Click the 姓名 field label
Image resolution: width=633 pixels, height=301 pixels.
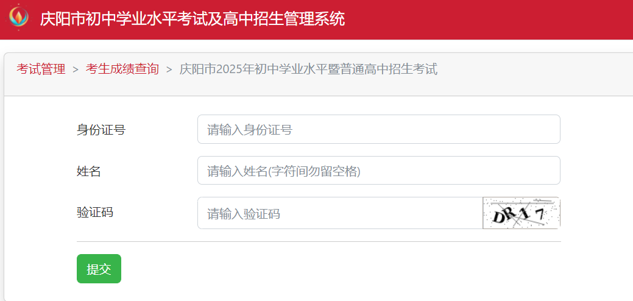(x=89, y=171)
